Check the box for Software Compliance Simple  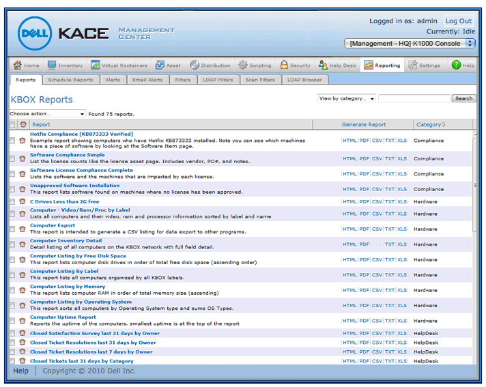point(12,158)
